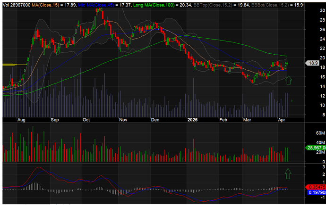Click the green 28.967.000 volume tag
The width and height of the screenshot is (326, 205).
pyautogui.click(x=314, y=148)
